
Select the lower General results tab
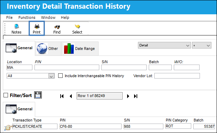pos(19,109)
